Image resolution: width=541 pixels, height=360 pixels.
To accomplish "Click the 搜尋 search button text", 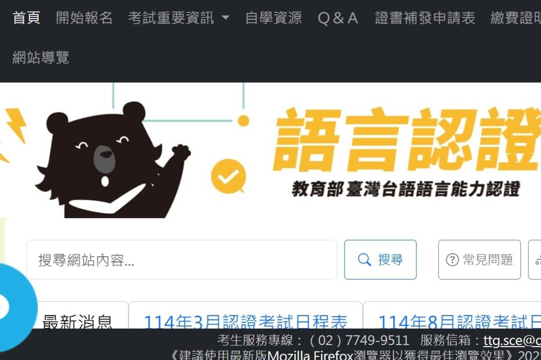I will [x=390, y=260].
